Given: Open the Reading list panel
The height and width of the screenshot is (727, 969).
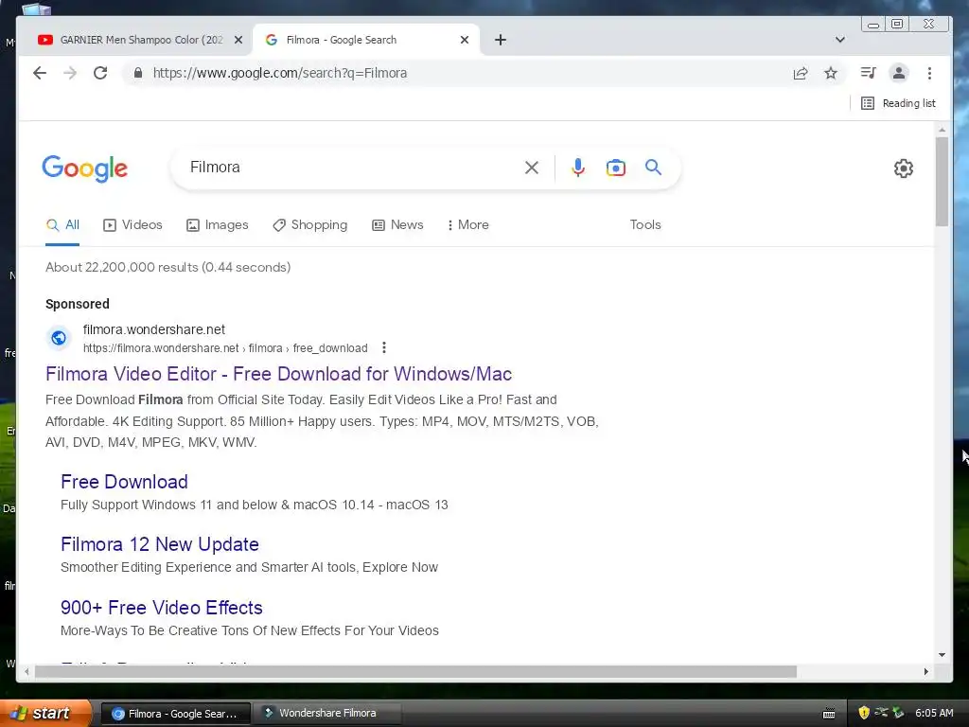Looking at the screenshot, I should 899,103.
